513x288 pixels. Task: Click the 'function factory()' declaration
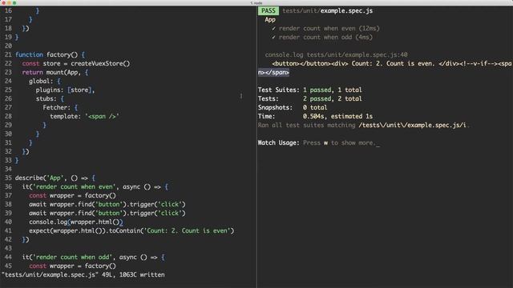50,54
